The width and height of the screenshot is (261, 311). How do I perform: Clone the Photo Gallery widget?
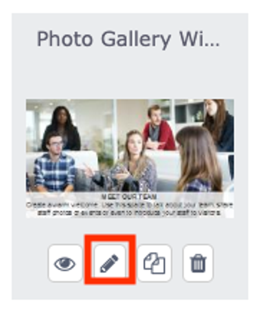(155, 263)
